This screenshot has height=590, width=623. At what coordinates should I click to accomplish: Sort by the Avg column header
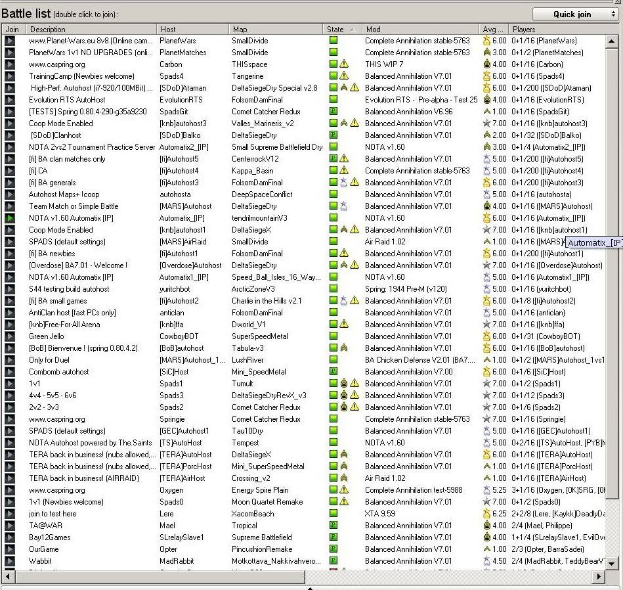click(493, 30)
